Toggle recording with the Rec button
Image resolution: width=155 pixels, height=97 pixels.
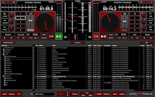147,43
